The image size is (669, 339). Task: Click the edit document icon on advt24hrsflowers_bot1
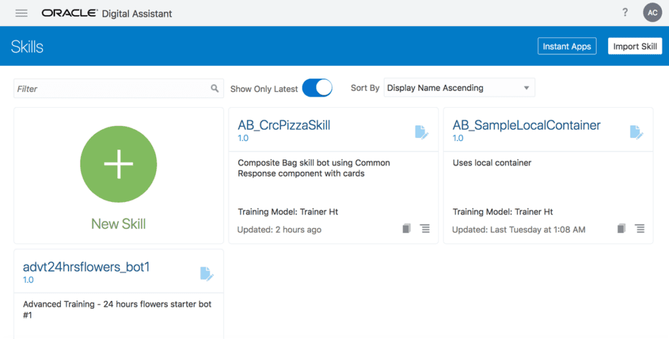[207, 274]
